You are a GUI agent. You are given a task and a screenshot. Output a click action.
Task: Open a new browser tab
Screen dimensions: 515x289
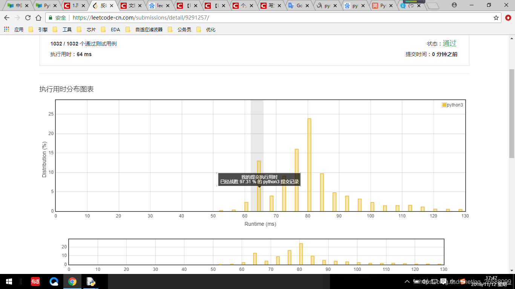[433, 6]
